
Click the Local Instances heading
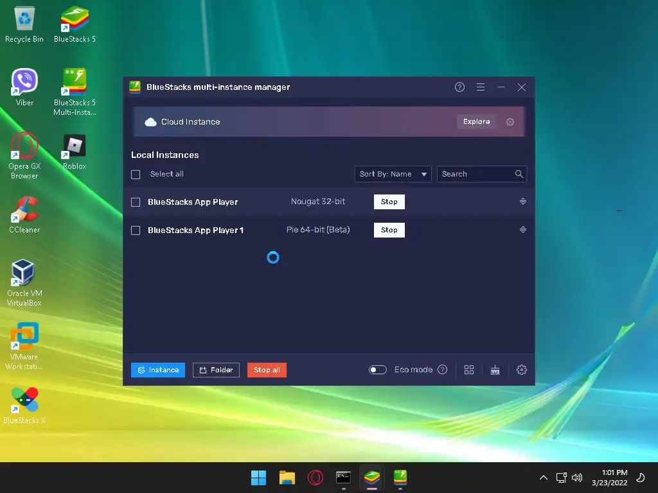coord(165,155)
